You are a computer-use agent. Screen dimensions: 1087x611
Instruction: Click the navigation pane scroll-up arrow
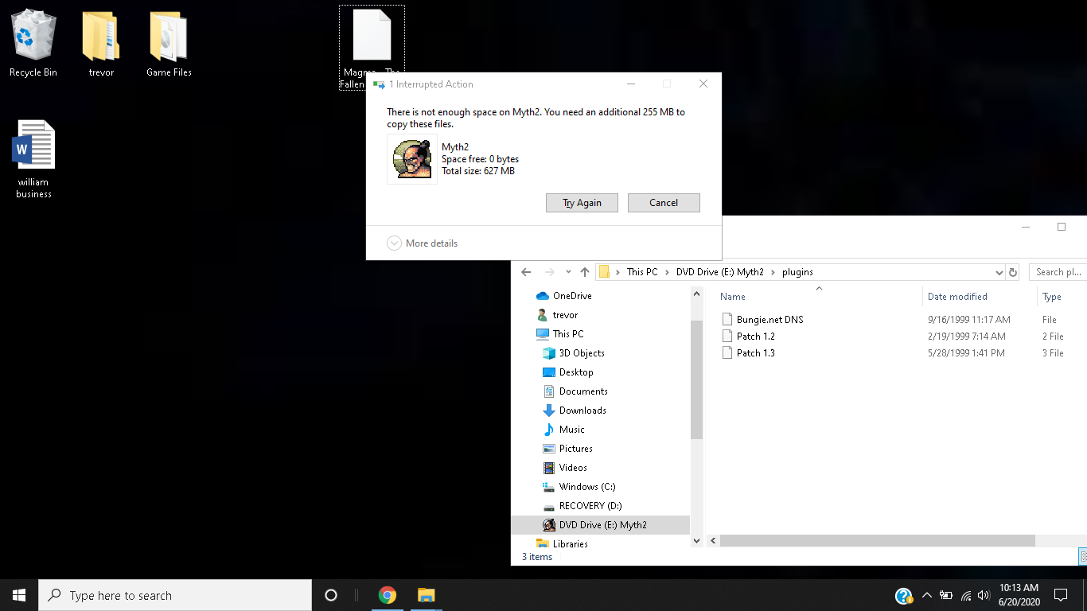pos(696,294)
